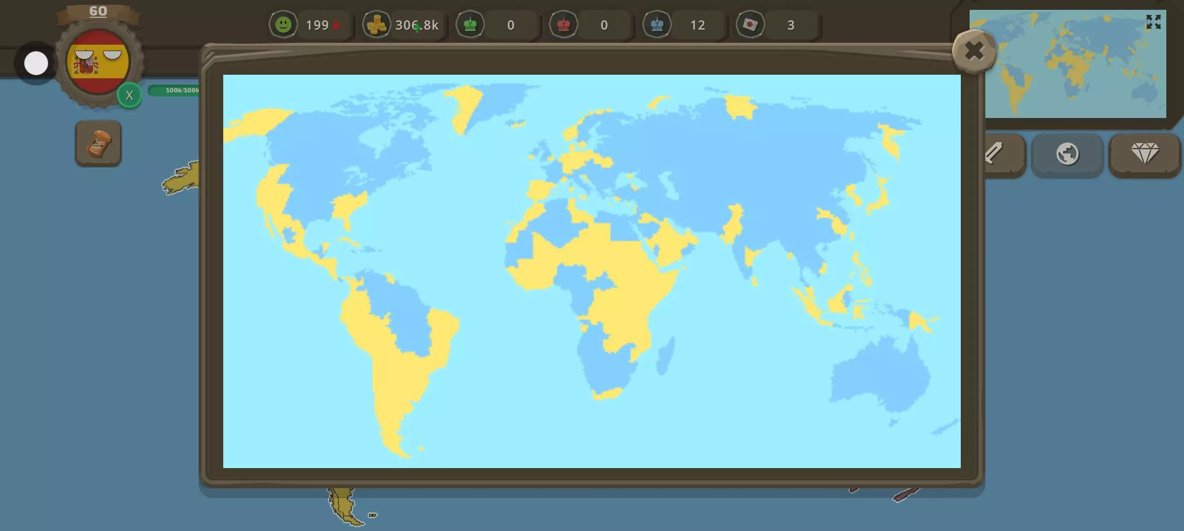Open the hourglass turn button
1184x531 pixels.
pos(98,144)
